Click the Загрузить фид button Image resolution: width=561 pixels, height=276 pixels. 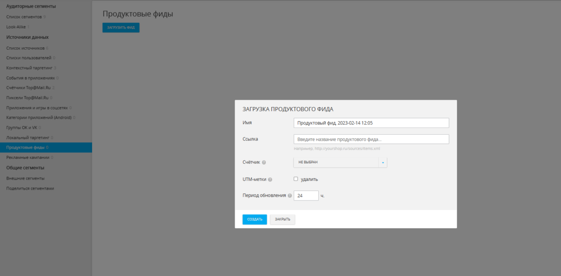(121, 28)
